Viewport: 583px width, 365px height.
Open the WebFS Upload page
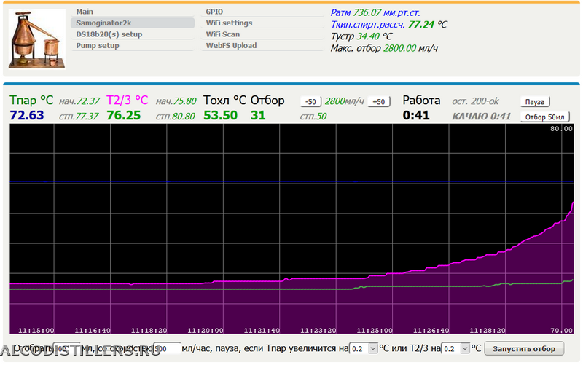click(262, 45)
